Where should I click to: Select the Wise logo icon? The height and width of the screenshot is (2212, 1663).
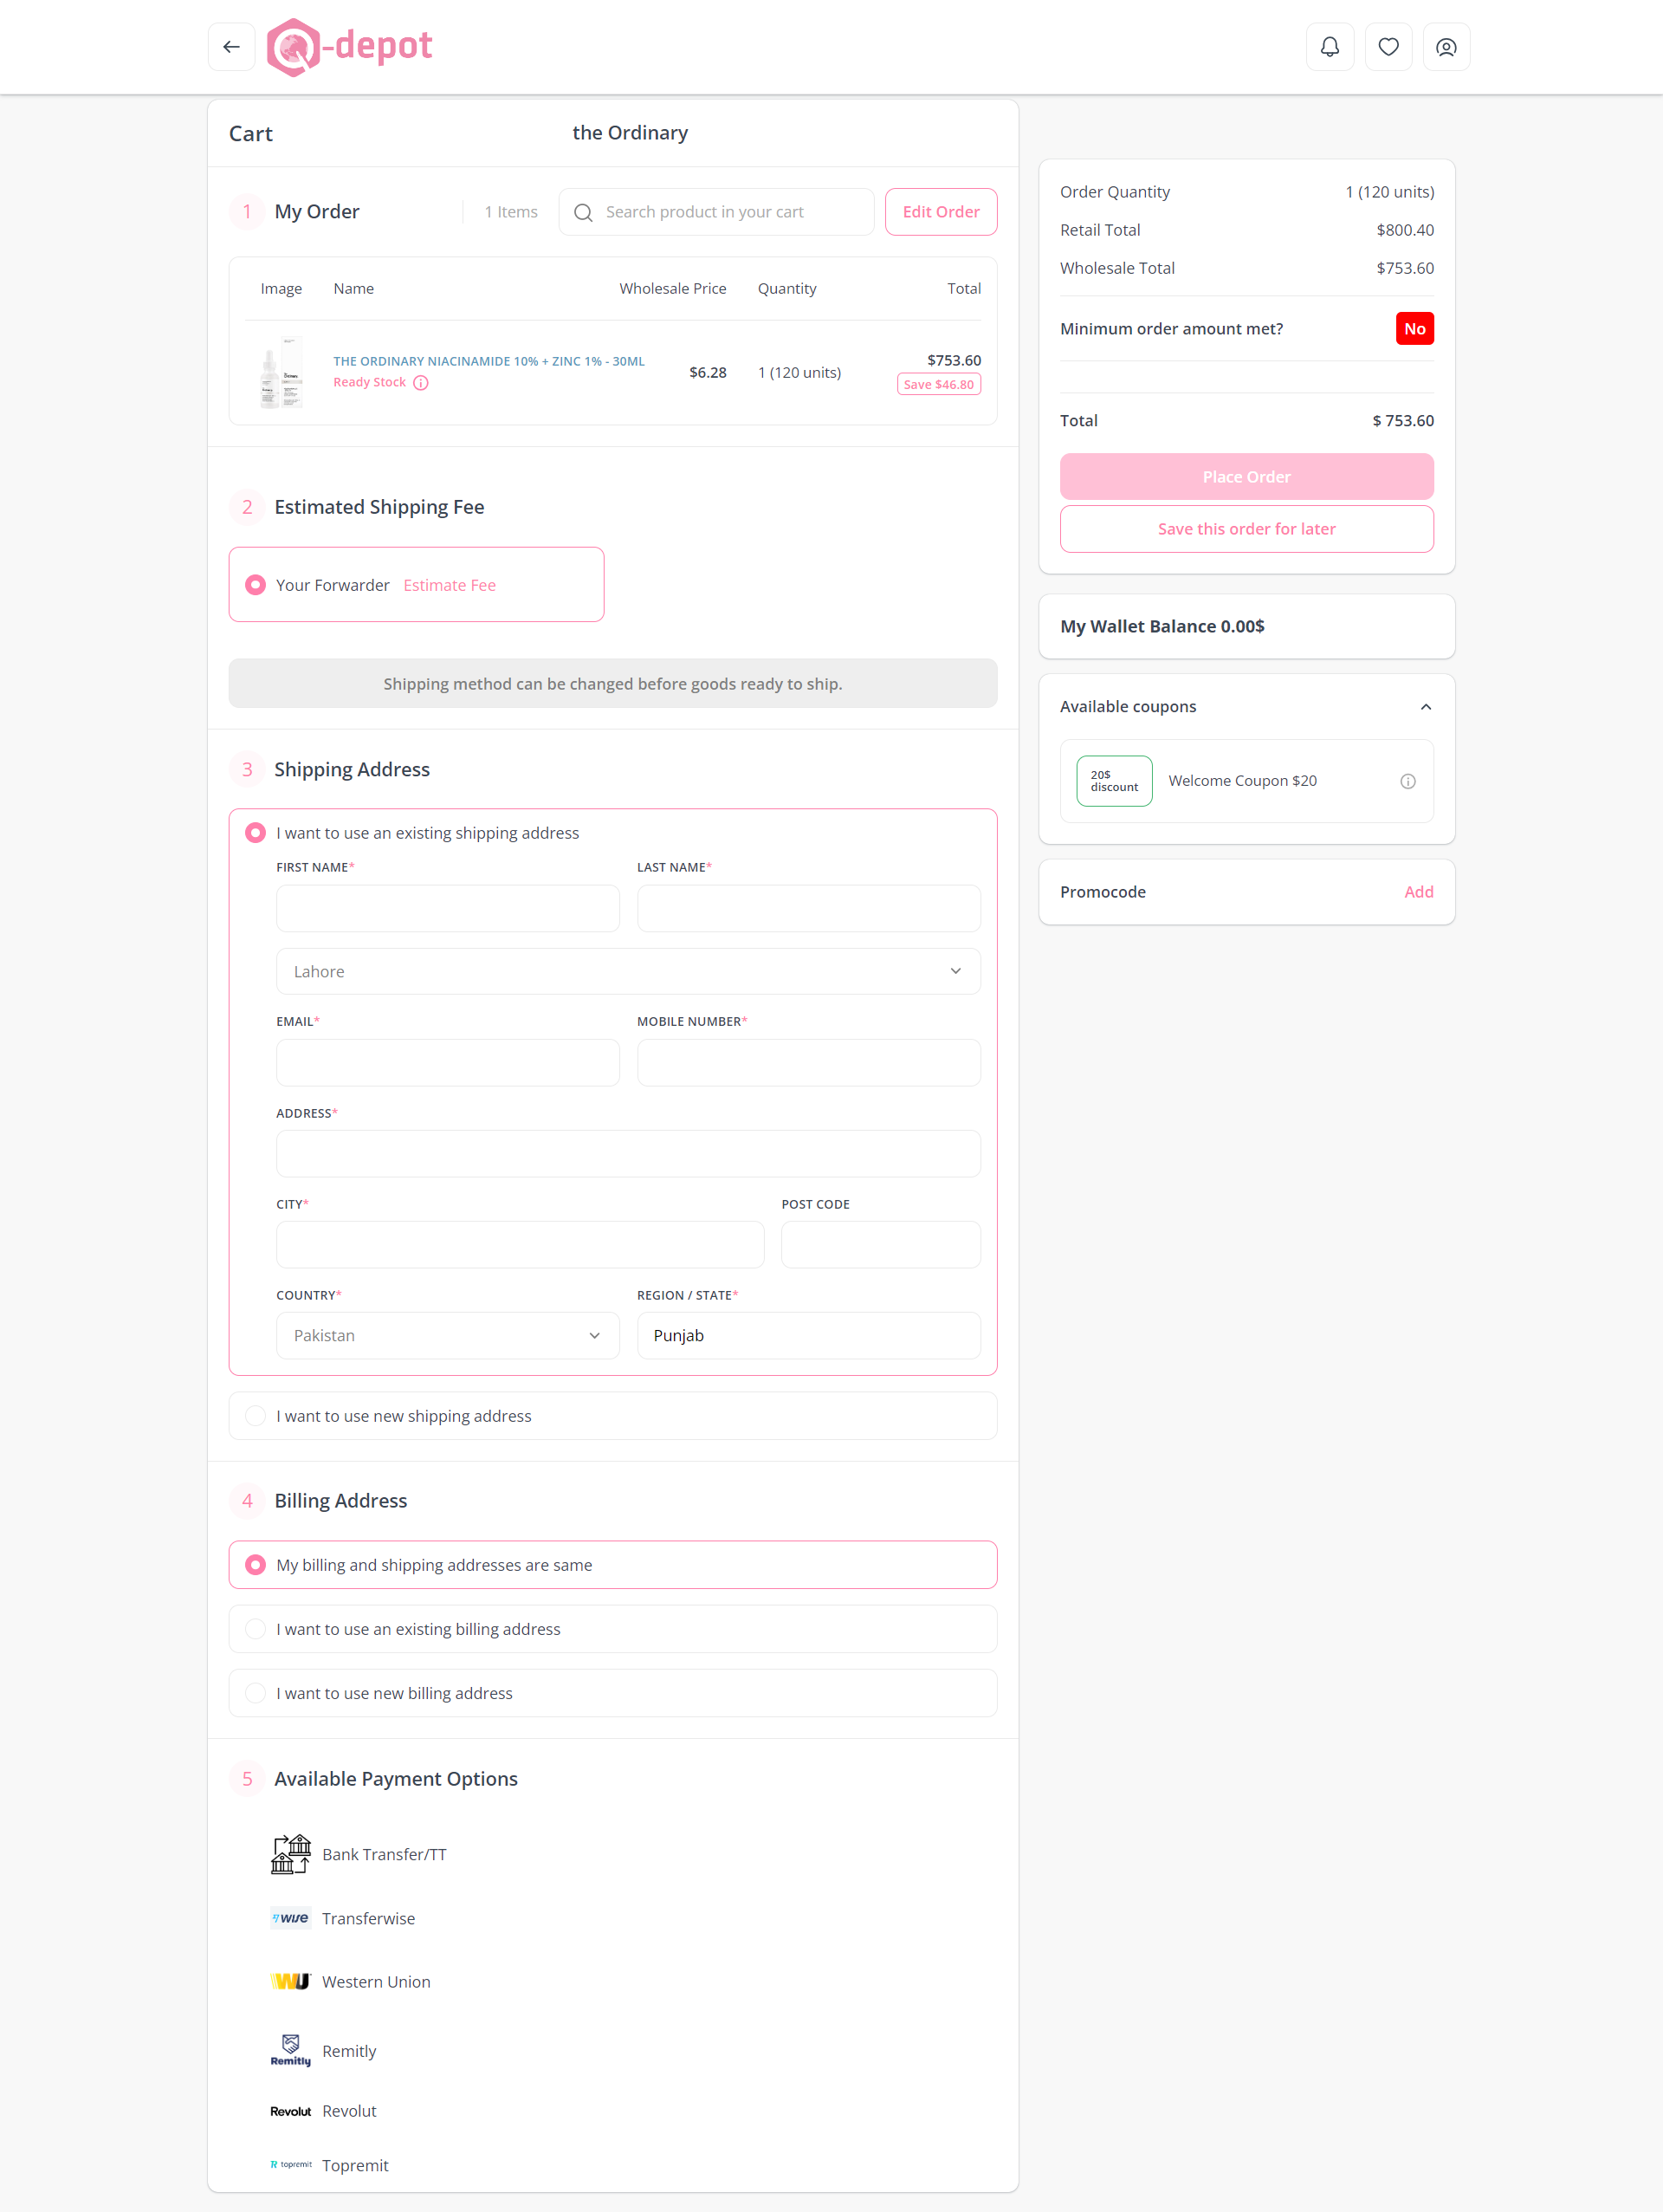(x=290, y=1918)
